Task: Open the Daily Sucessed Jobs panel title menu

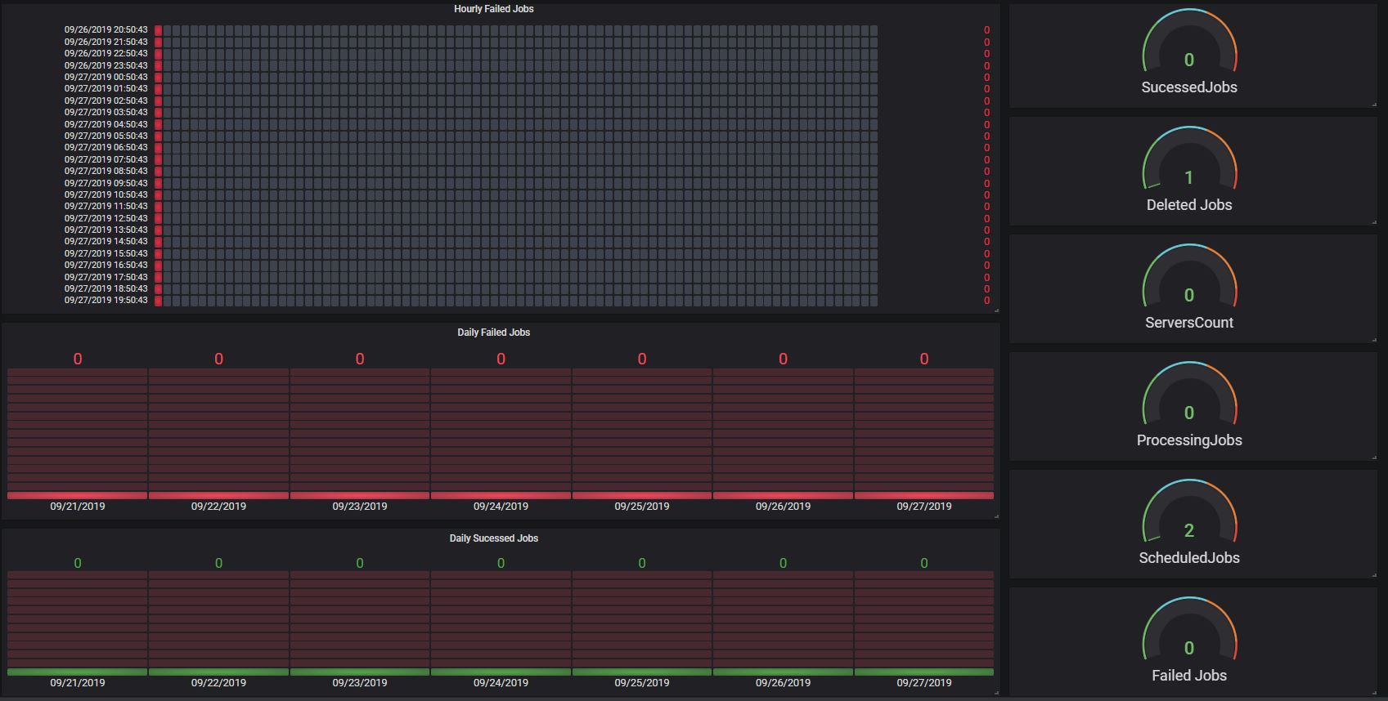Action: (x=493, y=538)
